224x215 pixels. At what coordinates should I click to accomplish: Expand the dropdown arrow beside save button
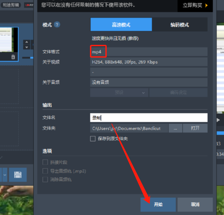[x=5, y=175]
